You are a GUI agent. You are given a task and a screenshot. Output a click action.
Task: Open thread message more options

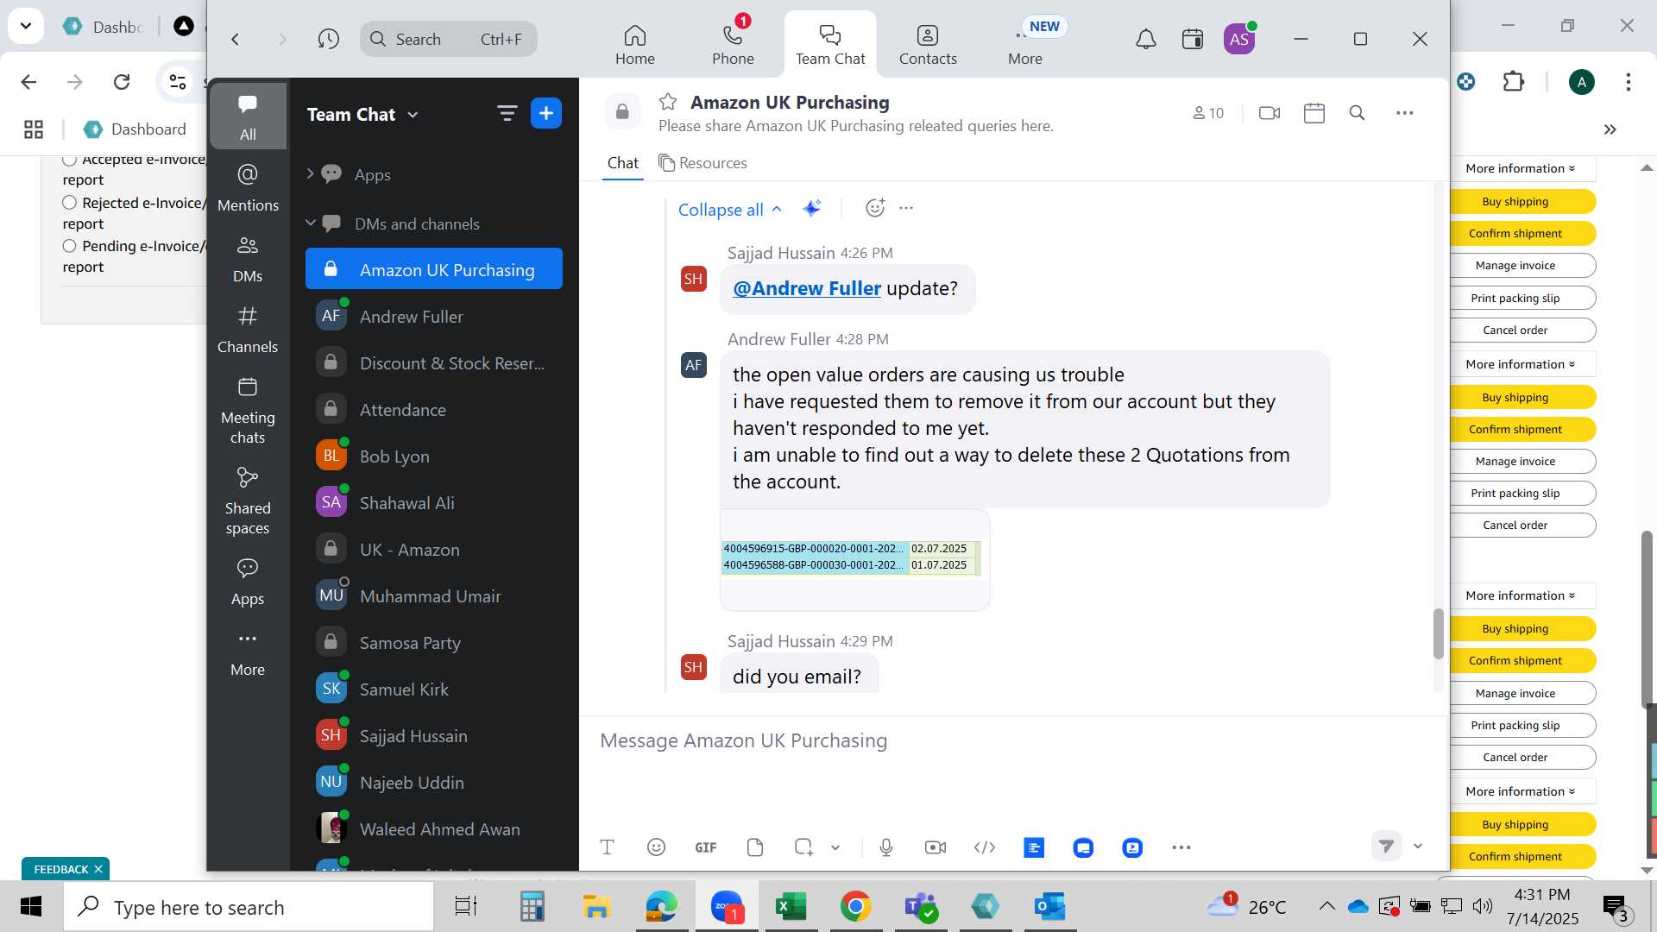[906, 208]
